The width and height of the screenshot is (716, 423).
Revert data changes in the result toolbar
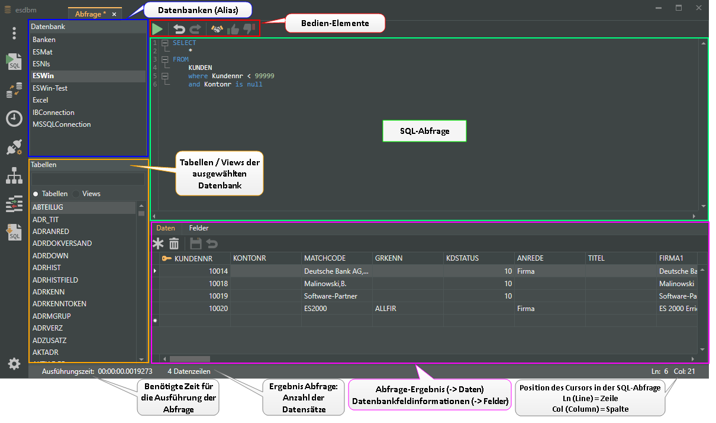click(212, 243)
